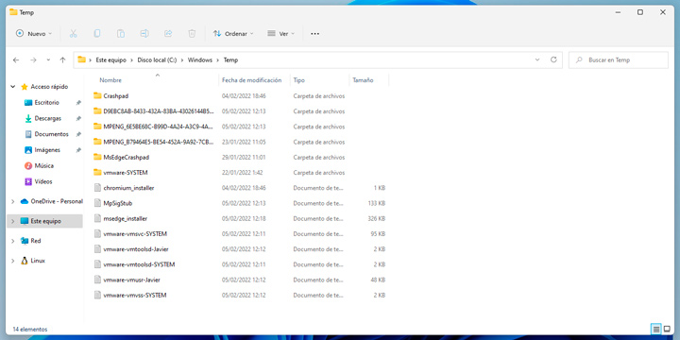This screenshot has width=680, height=340.
Task: Open the Ver dropdown menu
Action: click(x=281, y=33)
